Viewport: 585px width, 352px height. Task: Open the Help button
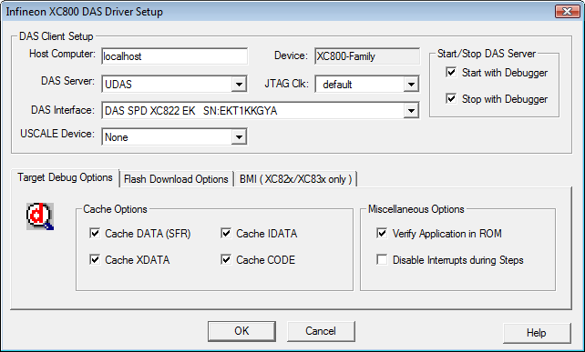pyautogui.click(x=537, y=333)
